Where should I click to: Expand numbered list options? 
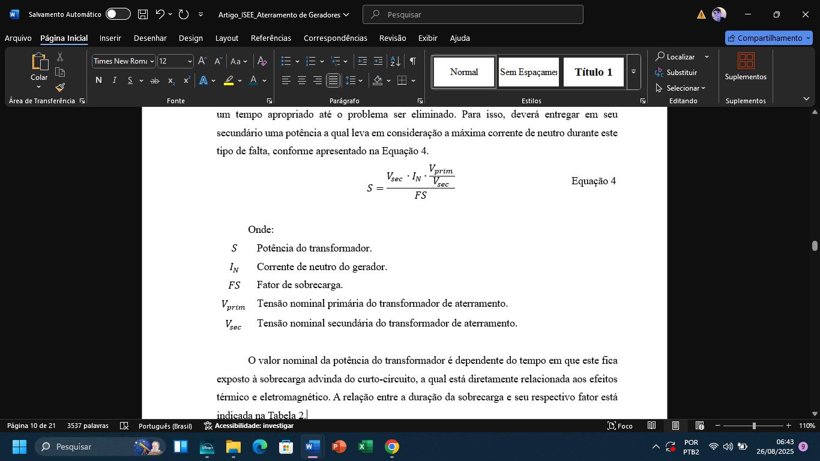pos(322,61)
